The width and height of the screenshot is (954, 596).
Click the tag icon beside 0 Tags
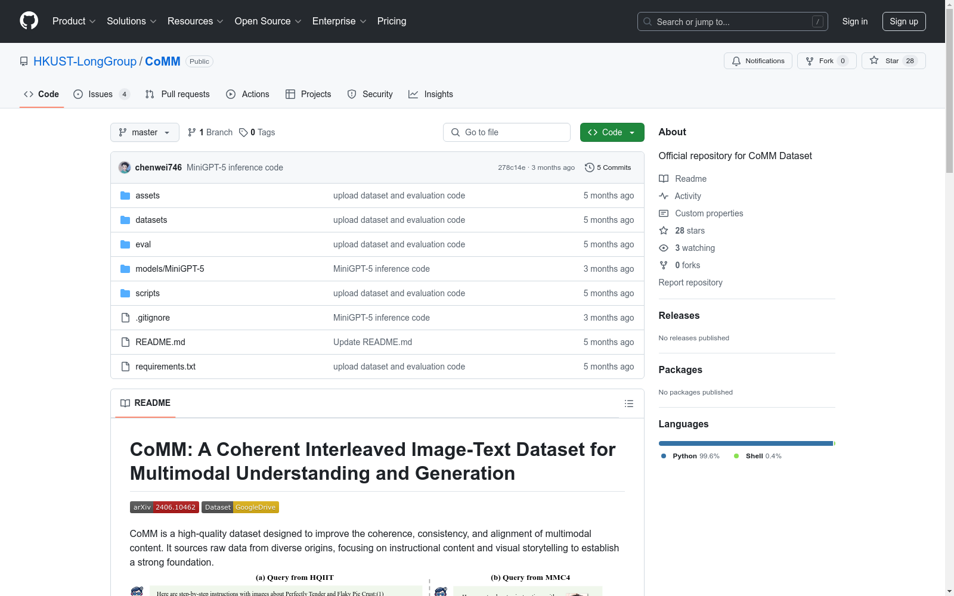pyautogui.click(x=243, y=132)
